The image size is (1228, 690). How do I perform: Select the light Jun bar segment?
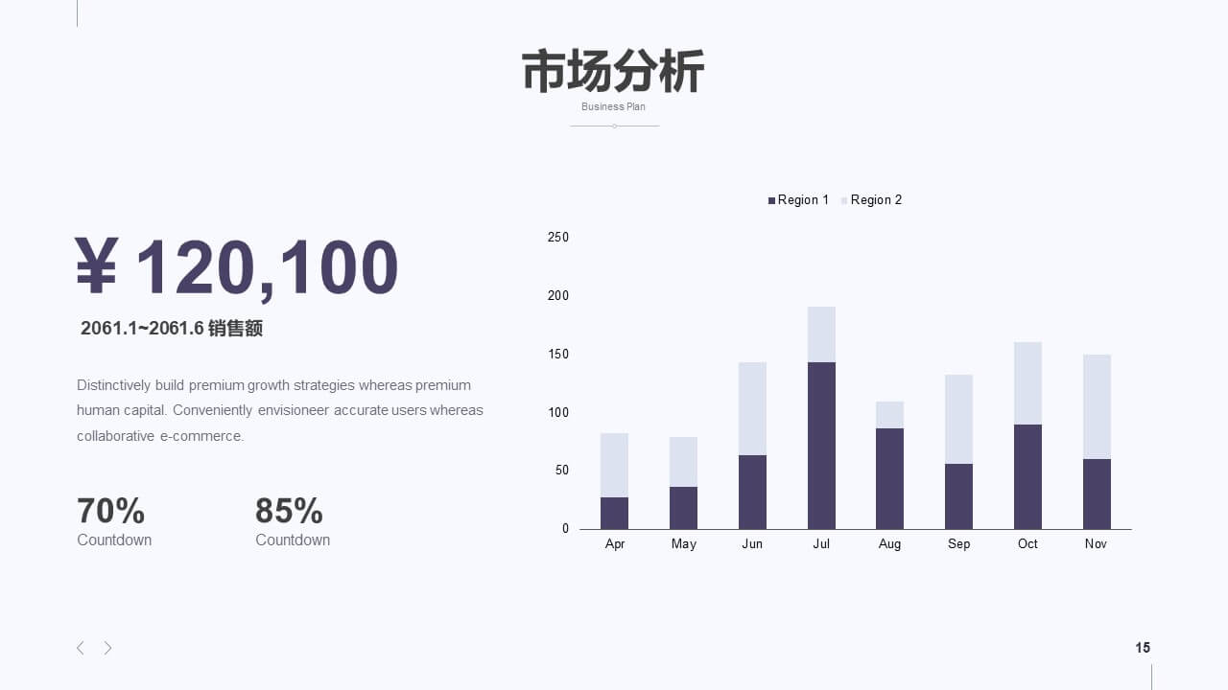point(752,408)
